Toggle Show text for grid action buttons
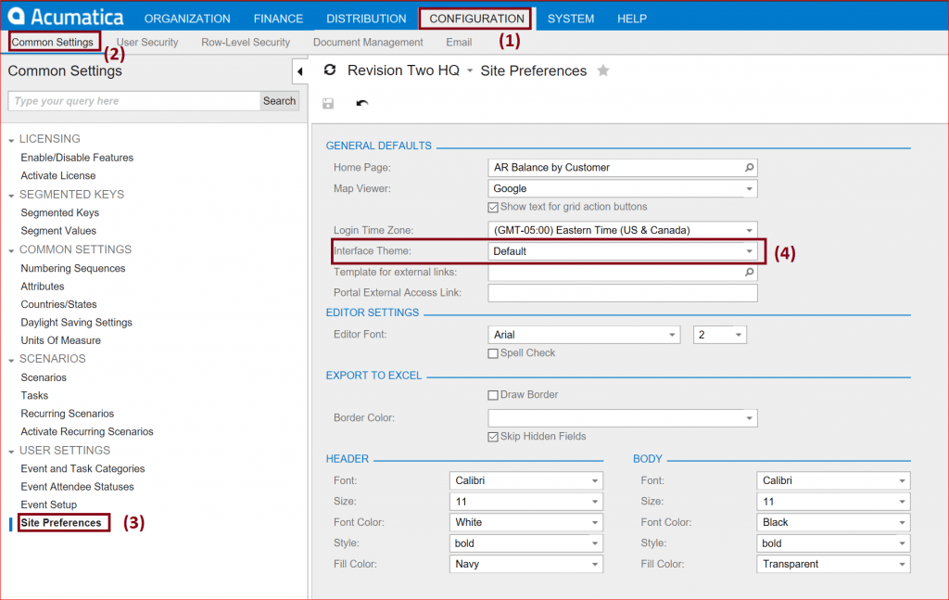 click(493, 208)
